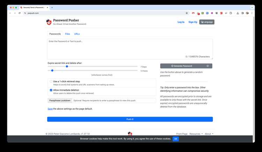Select the Passwords tab

pos(55,34)
